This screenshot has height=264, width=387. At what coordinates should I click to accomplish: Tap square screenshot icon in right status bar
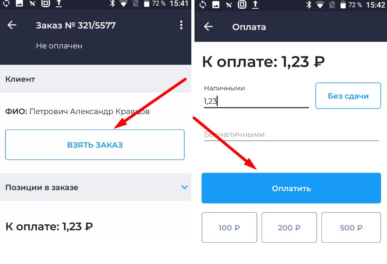click(242, 5)
